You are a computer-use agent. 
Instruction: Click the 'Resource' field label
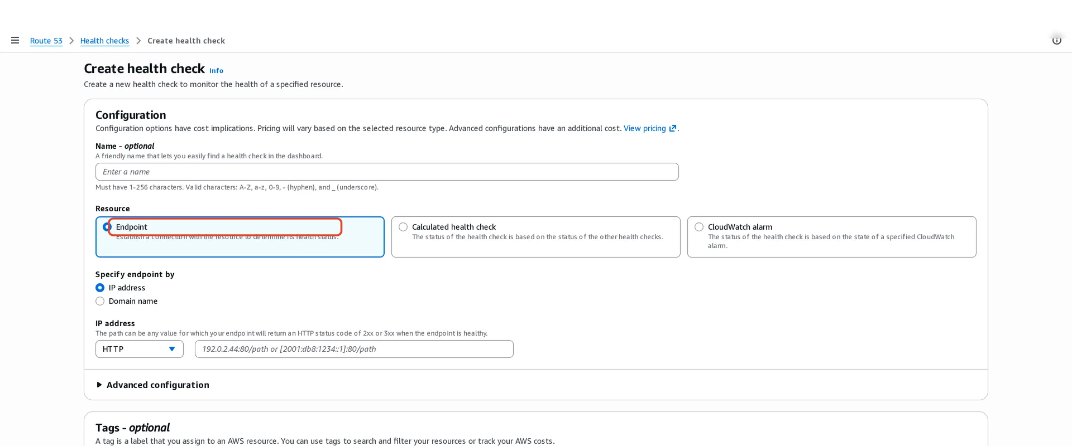click(x=113, y=209)
